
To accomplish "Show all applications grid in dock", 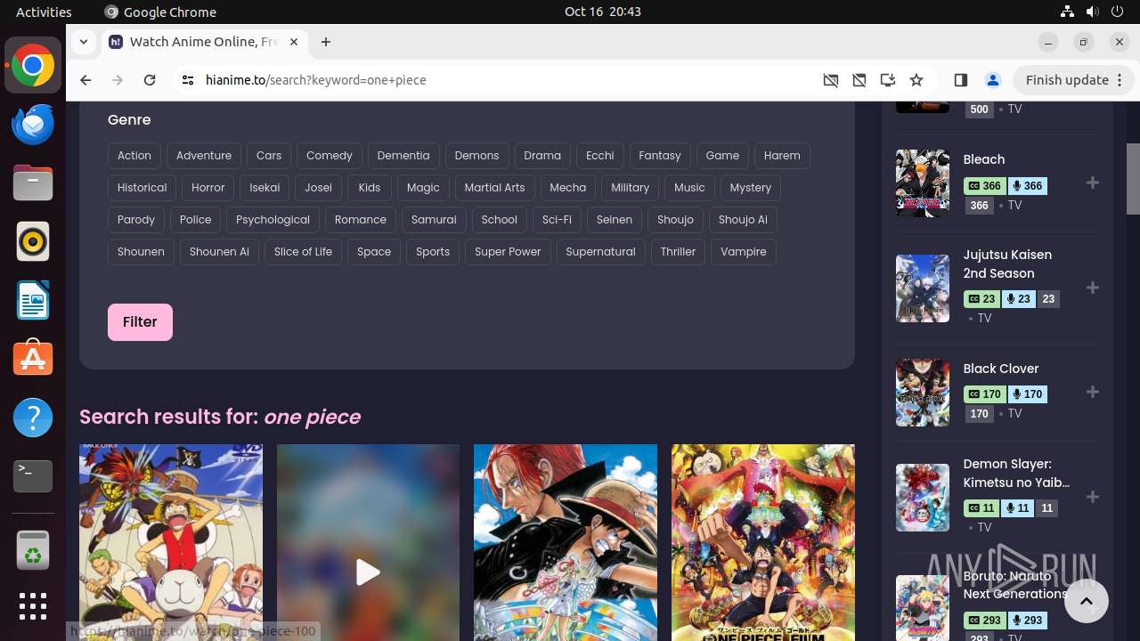I will (33, 606).
